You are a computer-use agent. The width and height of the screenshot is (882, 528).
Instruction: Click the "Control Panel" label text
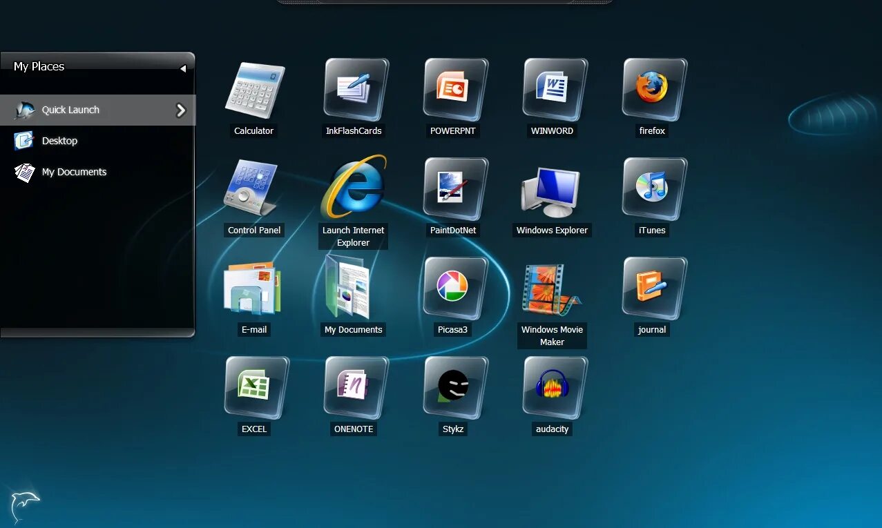coord(254,230)
